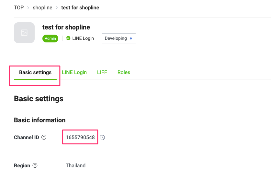Click test for shopline breadcrumb item
Screen dimensions: 271x179
point(80,7)
